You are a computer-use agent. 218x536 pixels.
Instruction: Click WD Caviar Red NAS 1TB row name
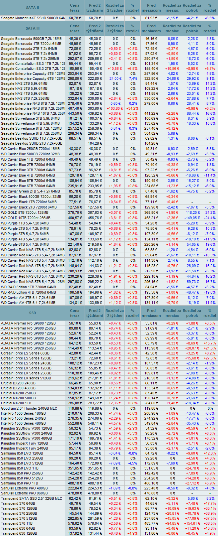[33, 250]
